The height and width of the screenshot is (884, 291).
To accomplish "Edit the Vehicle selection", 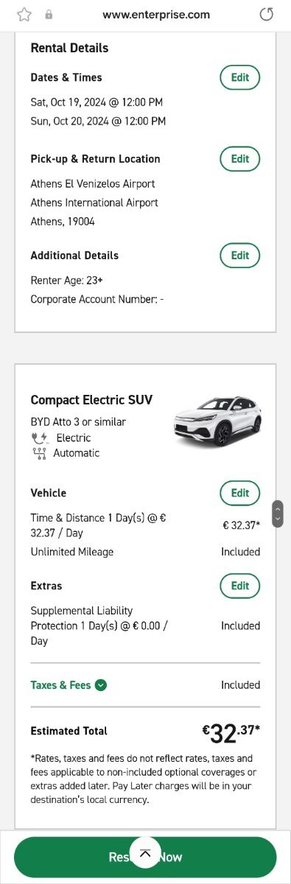I will click(x=240, y=493).
